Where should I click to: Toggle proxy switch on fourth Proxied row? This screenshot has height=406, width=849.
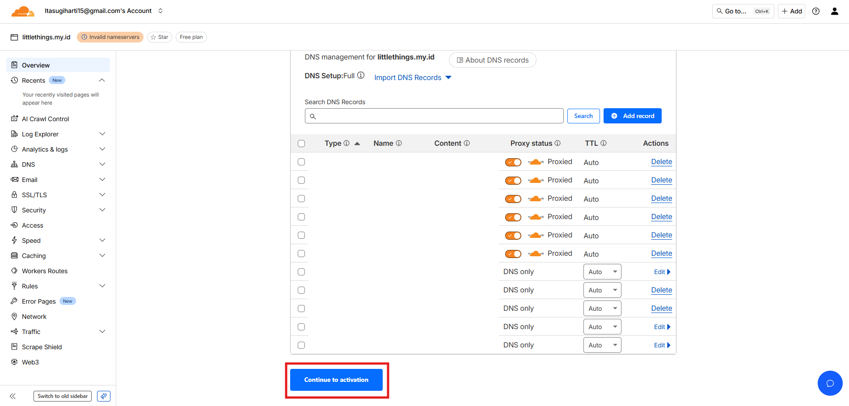coord(513,217)
